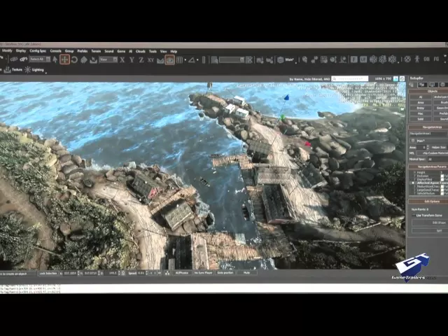This screenshot has height=336, width=448.
Task: Toggle the Use Transform Gizmo checkbox
Action: [414, 215]
